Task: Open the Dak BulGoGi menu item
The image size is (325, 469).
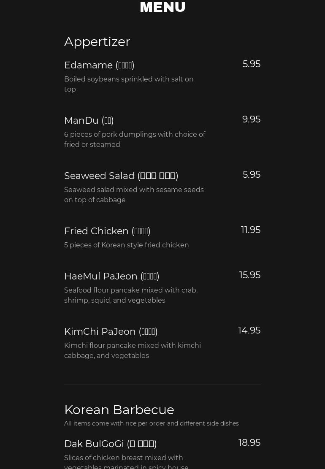Action: (x=110, y=444)
